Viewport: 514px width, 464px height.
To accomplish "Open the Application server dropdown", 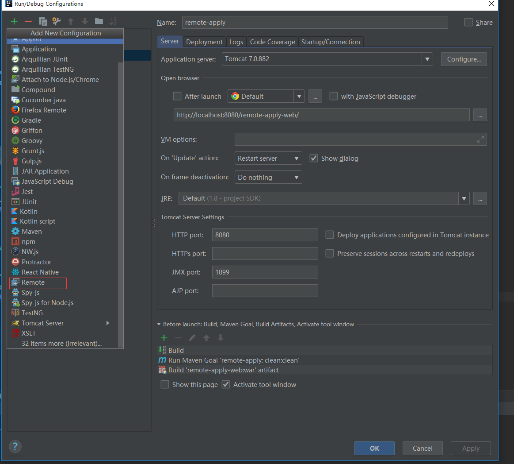I will [x=427, y=59].
